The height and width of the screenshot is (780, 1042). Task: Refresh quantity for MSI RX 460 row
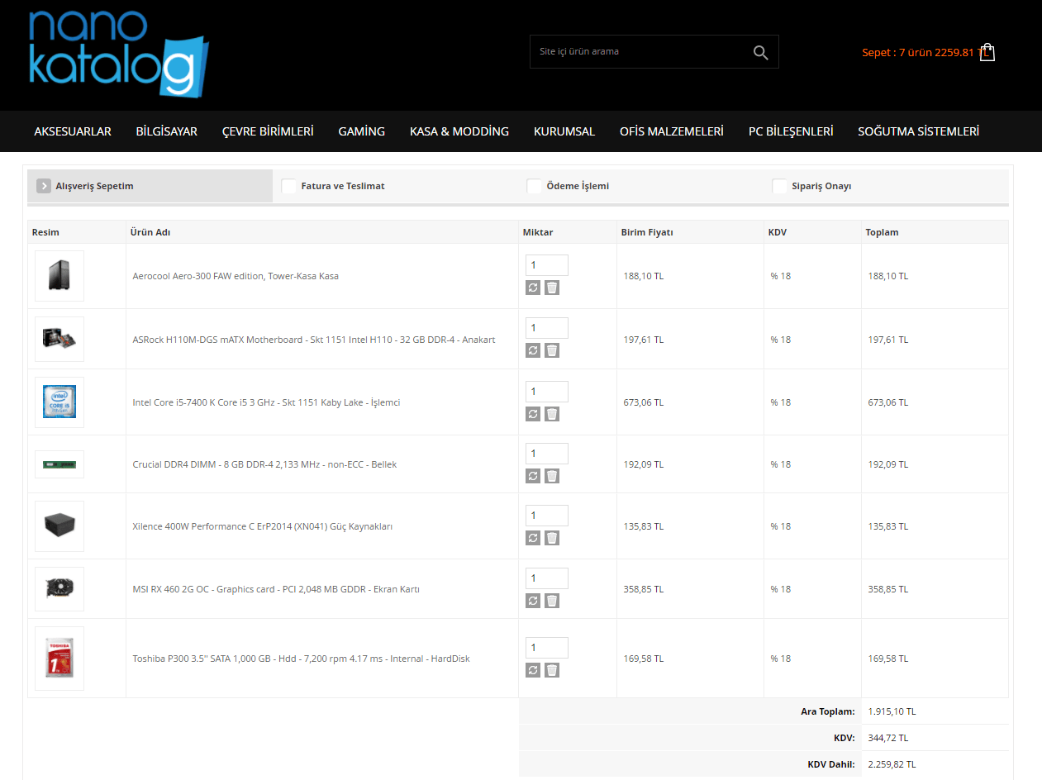533,601
